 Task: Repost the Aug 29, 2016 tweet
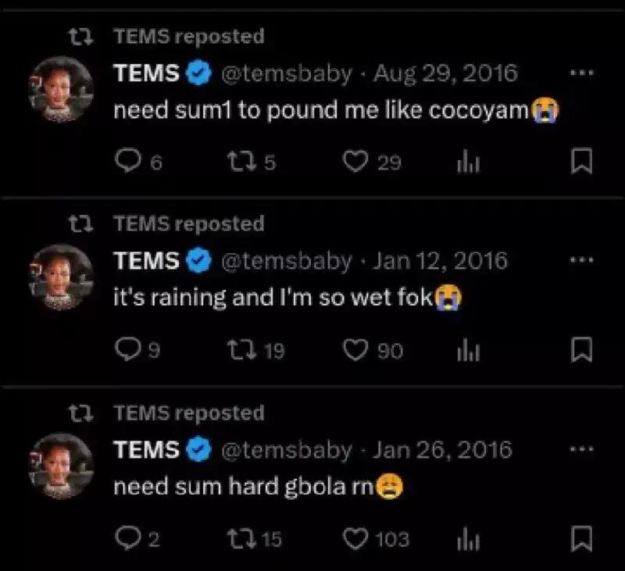click(x=236, y=162)
